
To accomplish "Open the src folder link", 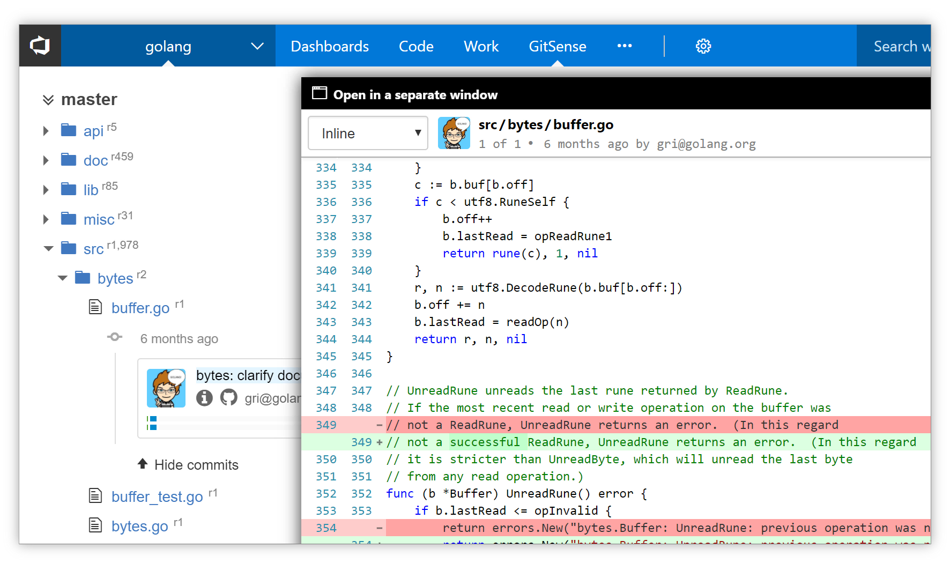I will pyautogui.click(x=93, y=249).
